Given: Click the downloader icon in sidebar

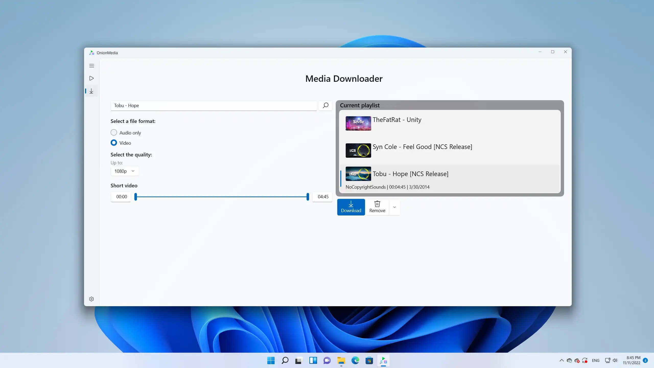Looking at the screenshot, I should 92,91.
